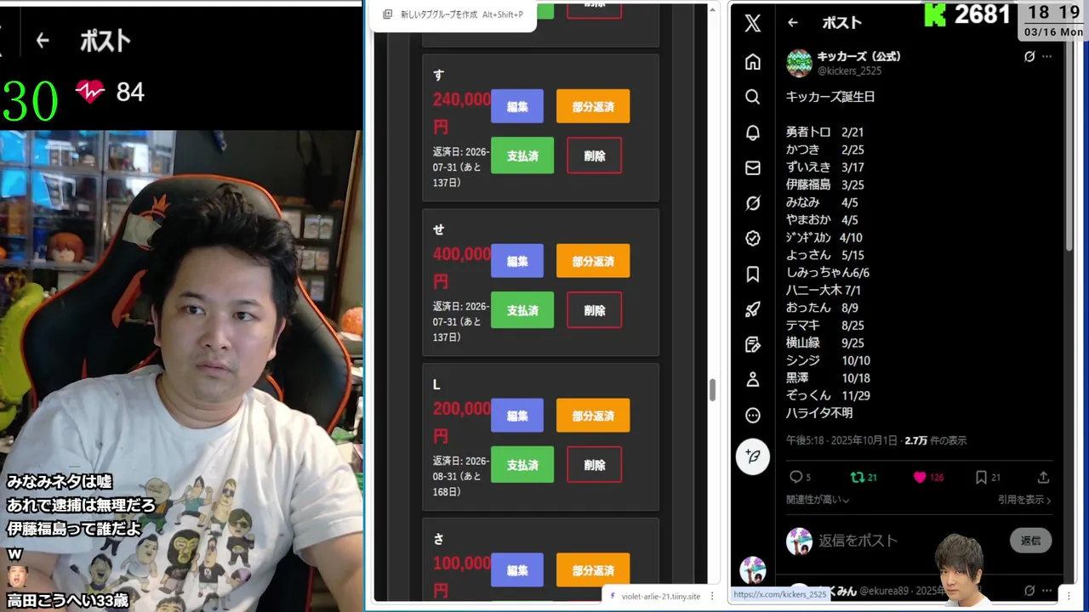Open Bookmarks in X sidebar

click(753, 274)
